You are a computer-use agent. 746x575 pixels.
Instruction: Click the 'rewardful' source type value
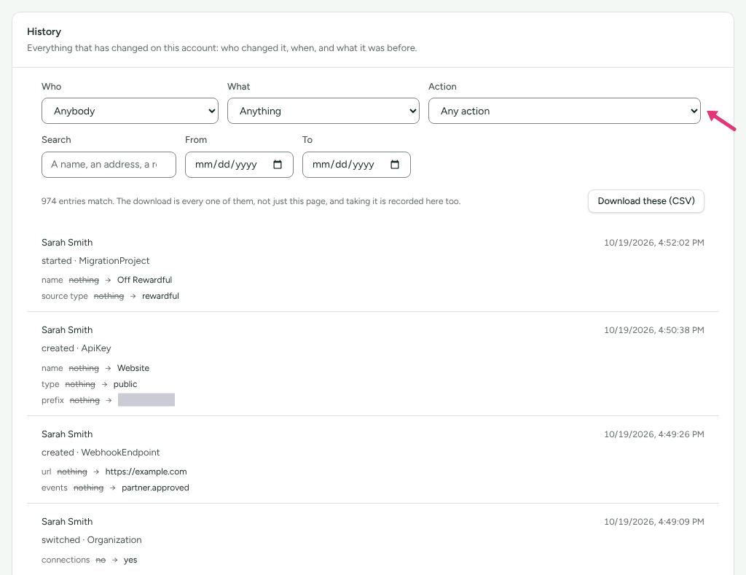pyautogui.click(x=161, y=296)
